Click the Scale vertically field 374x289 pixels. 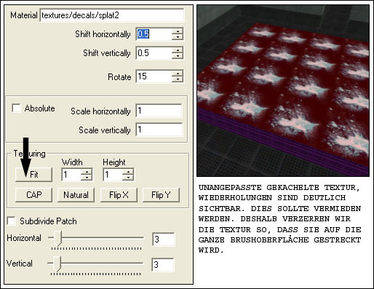coord(159,130)
